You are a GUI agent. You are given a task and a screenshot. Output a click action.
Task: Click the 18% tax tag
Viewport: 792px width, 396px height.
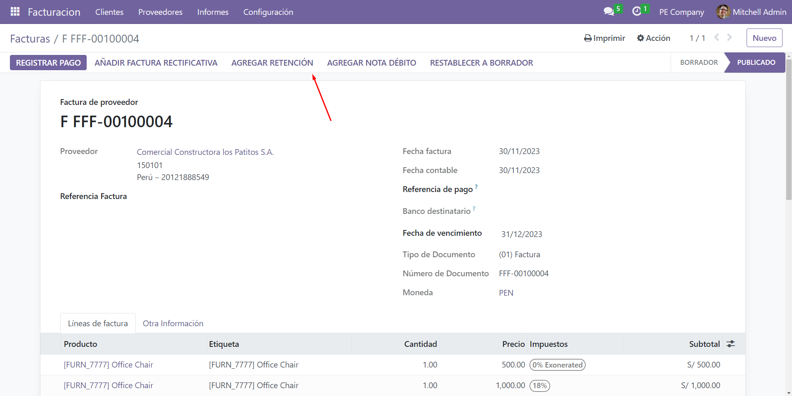pyautogui.click(x=540, y=386)
